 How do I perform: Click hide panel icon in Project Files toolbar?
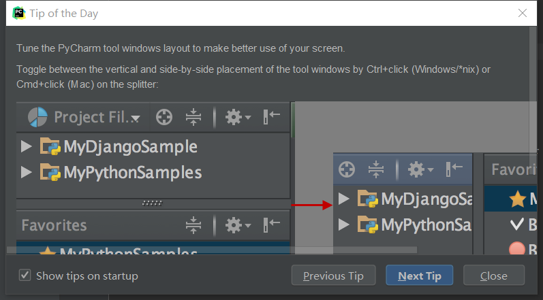[272, 118]
